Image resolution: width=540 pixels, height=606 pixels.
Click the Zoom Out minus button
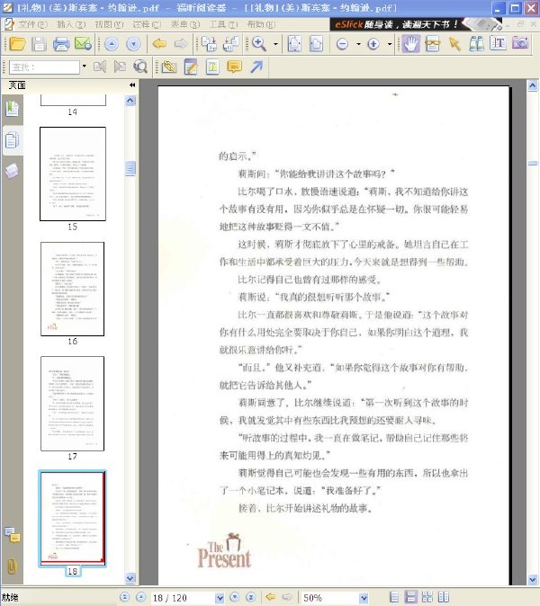click(342, 44)
